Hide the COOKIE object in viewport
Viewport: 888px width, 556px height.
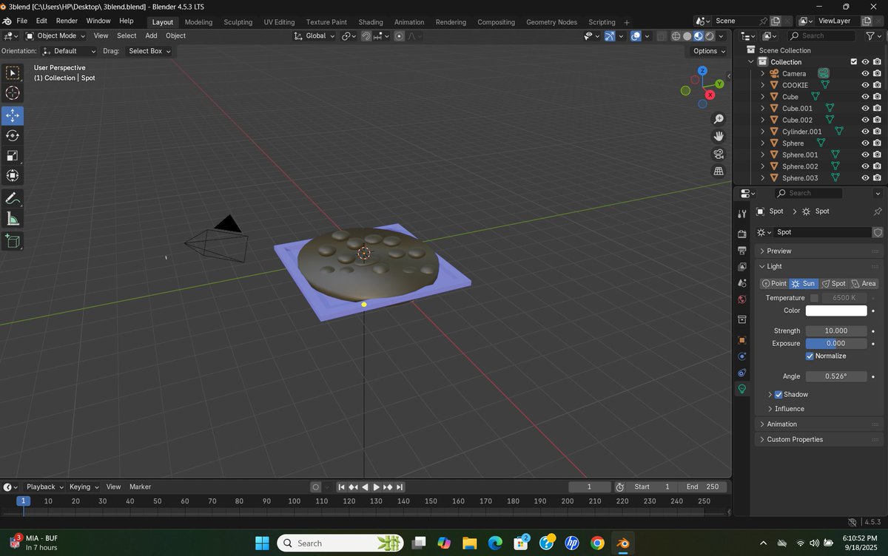click(865, 85)
